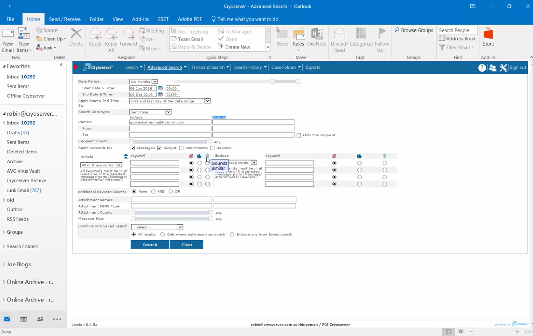The width and height of the screenshot is (533, 336).
Task: Check Only this recipient box
Action: pos(299,135)
